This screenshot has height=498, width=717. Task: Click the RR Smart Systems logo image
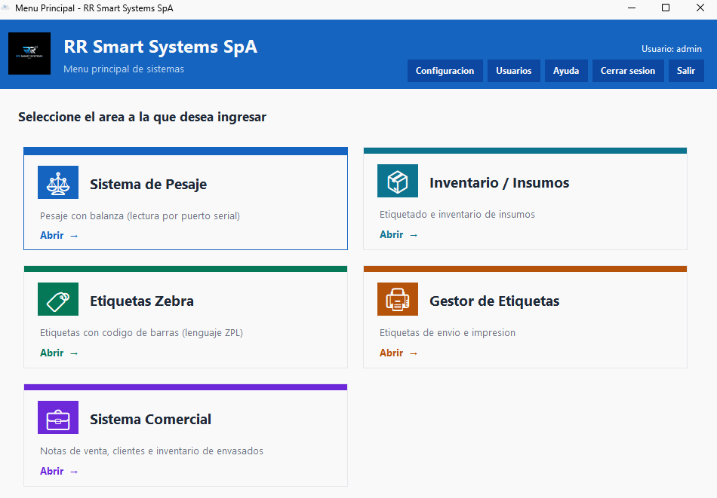29,53
